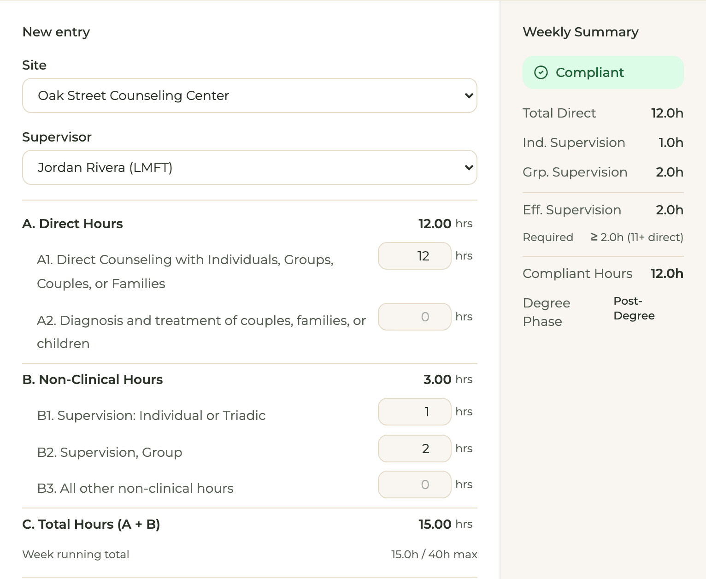Click the Week running total label
Image resolution: width=706 pixels, height=579 pixels.
click(x=76, y=554)
